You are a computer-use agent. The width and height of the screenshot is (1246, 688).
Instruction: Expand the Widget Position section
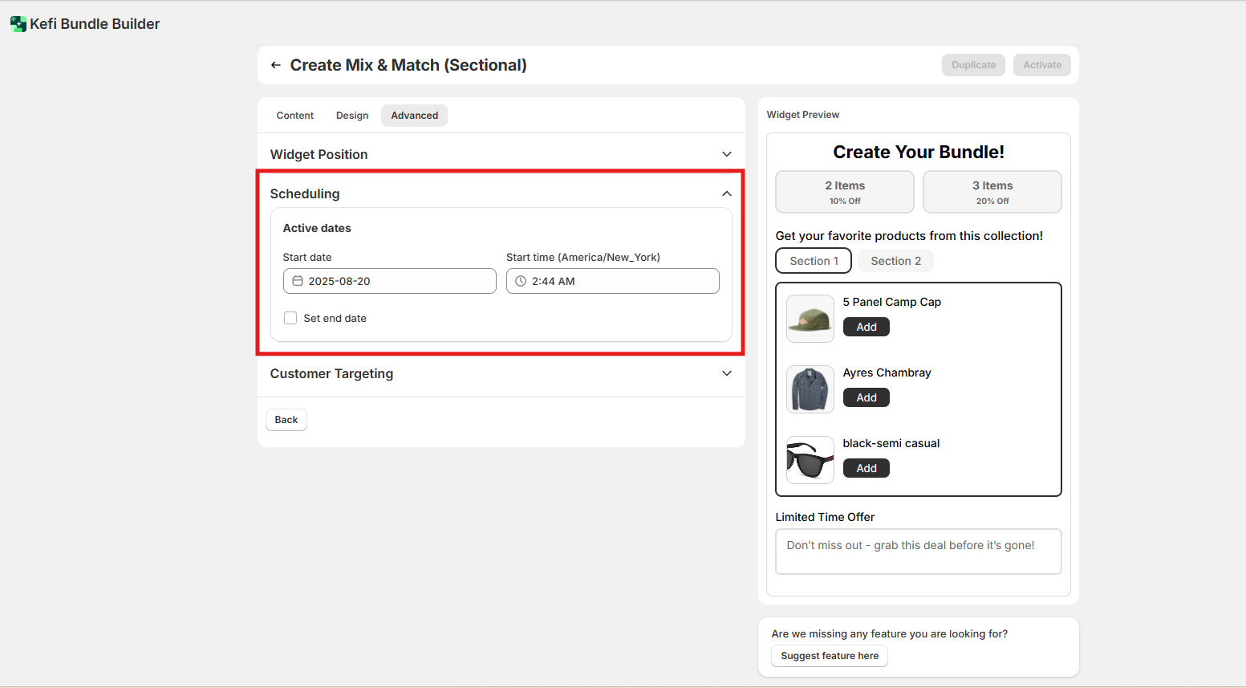[726, 154]
